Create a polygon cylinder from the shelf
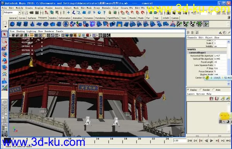The image size is (232, 149). 26,24
